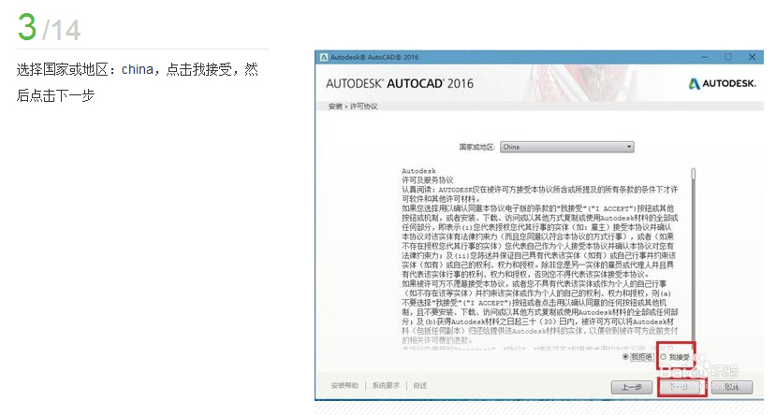
Task: Click the 下一步 (Next) button
Action: click(682, 387)
